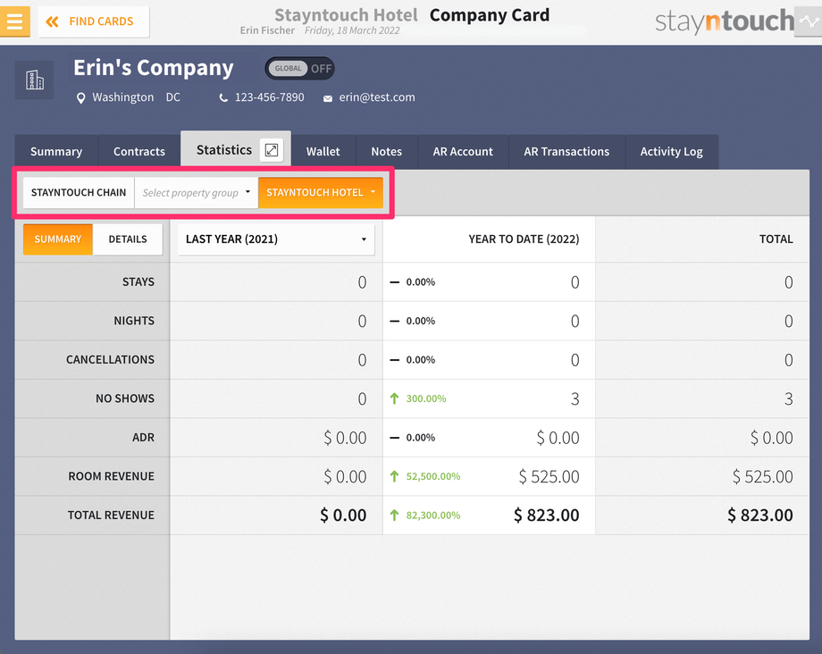View the AR Transactions tab
This screenshot has height=654, width=822.
point(566,152)
